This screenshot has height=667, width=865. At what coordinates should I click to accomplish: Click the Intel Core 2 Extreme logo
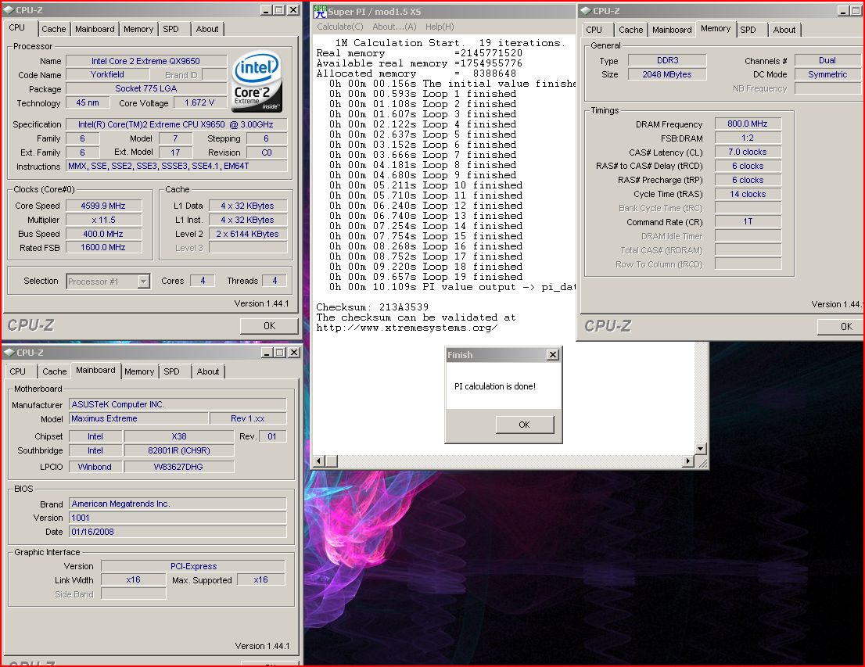[x=257, y=81]
